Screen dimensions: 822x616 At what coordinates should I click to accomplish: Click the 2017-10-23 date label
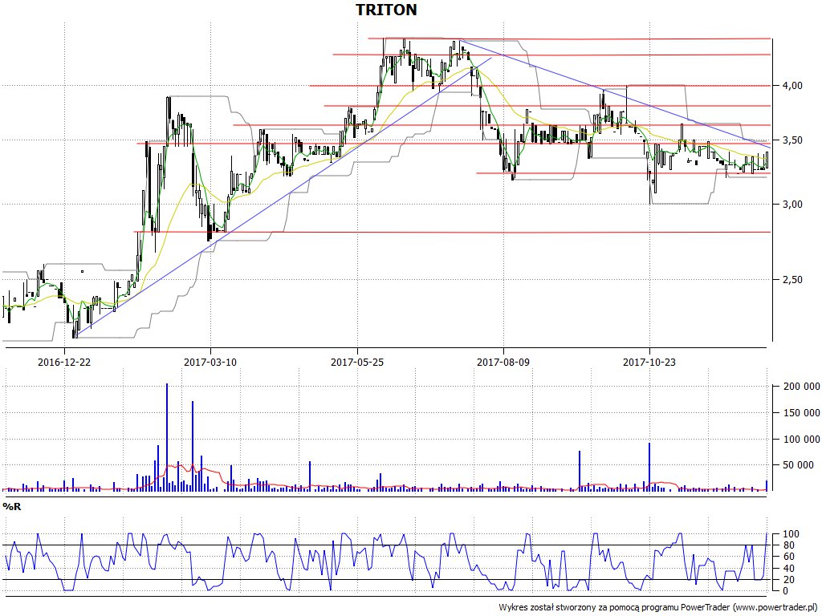[649, 362]
